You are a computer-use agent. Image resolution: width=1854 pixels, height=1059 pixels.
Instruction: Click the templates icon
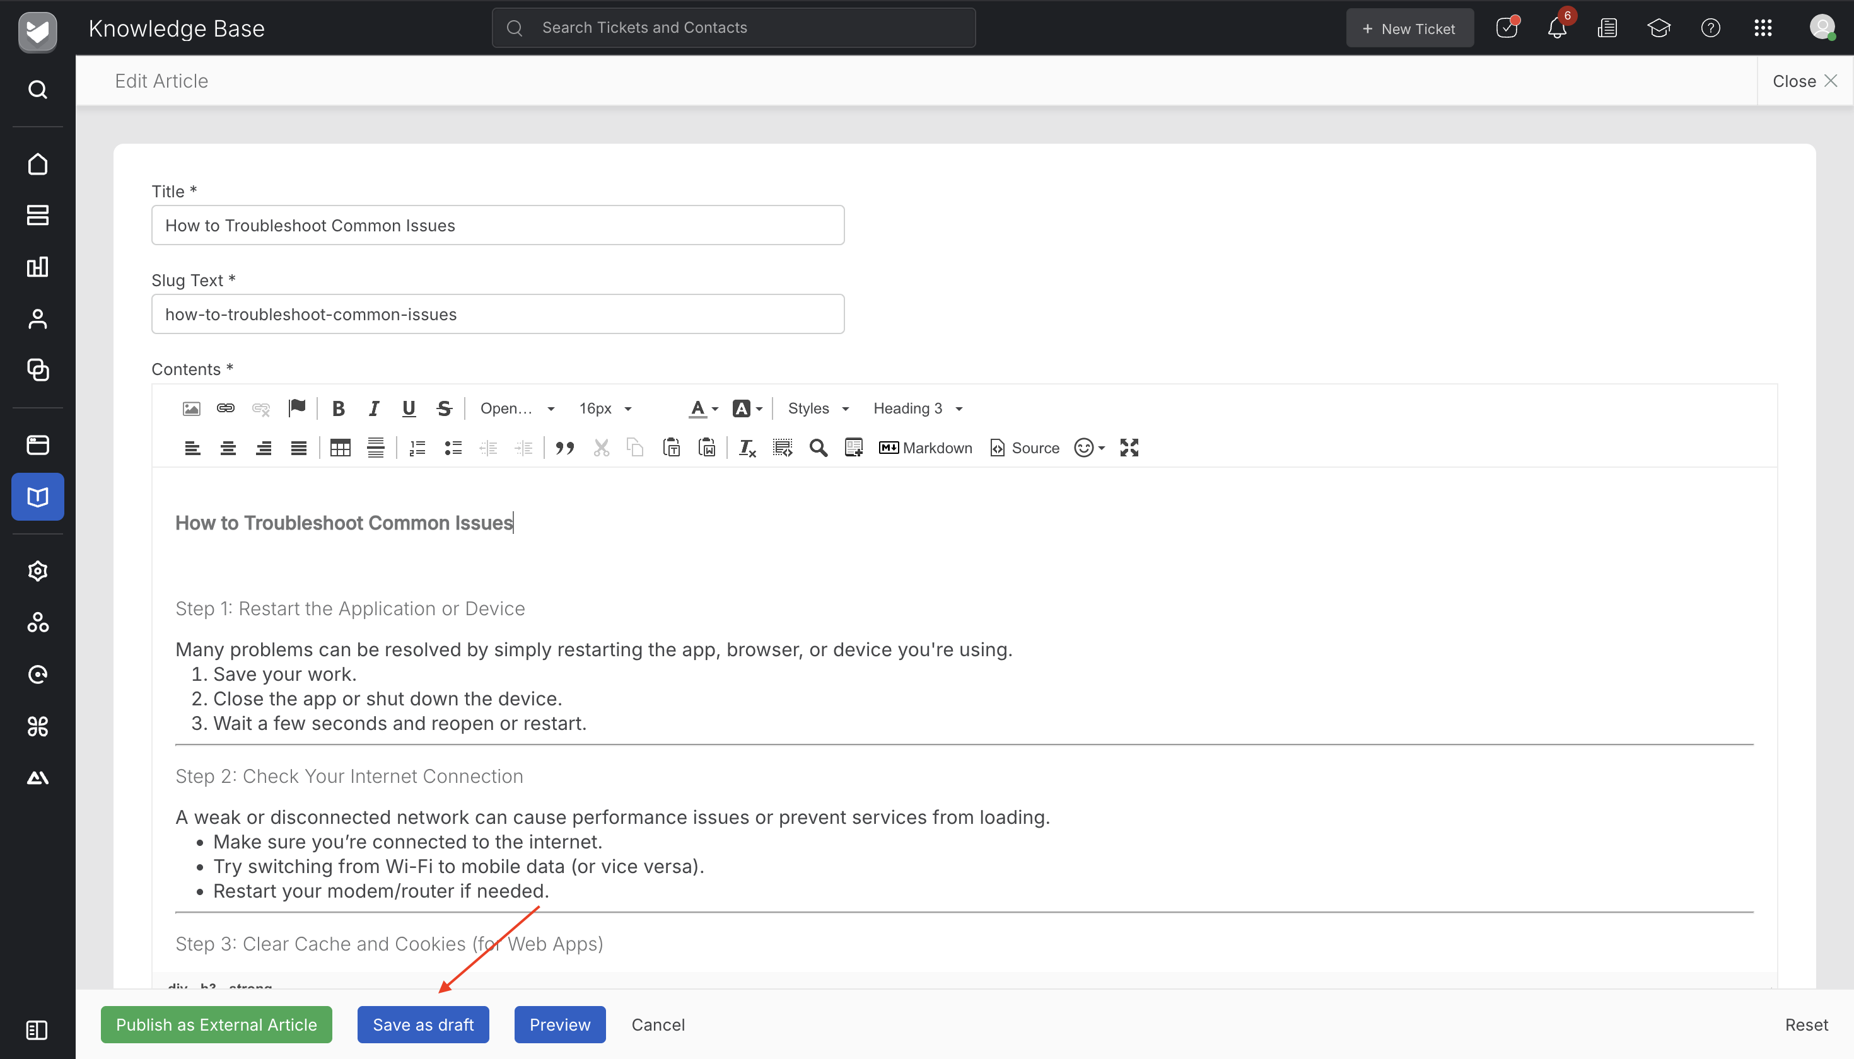(853, 448)
